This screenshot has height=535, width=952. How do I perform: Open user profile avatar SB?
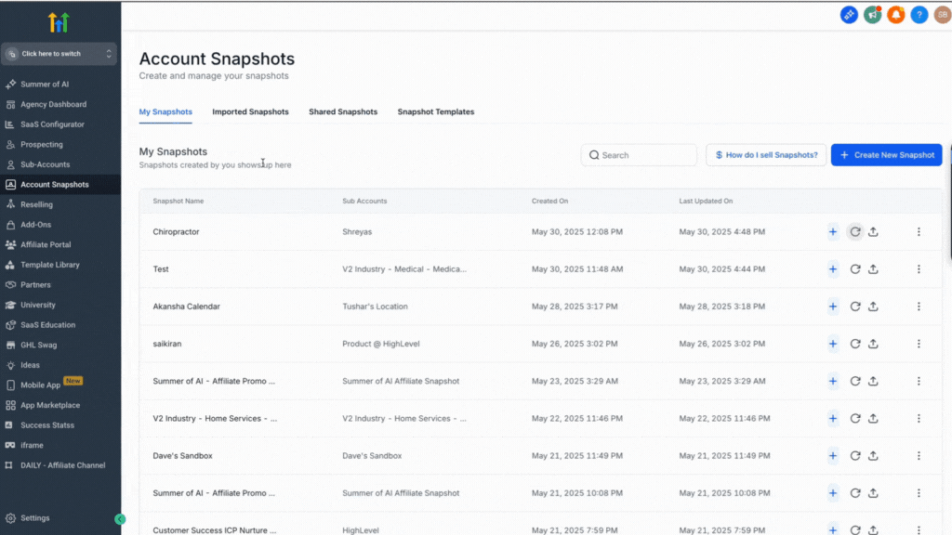point(943,15)
